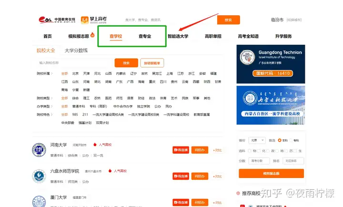343x207 pixels.
Task: Watch 看直播 for 厦门大学
Action: pyautogui.click(x=181, y=202)
